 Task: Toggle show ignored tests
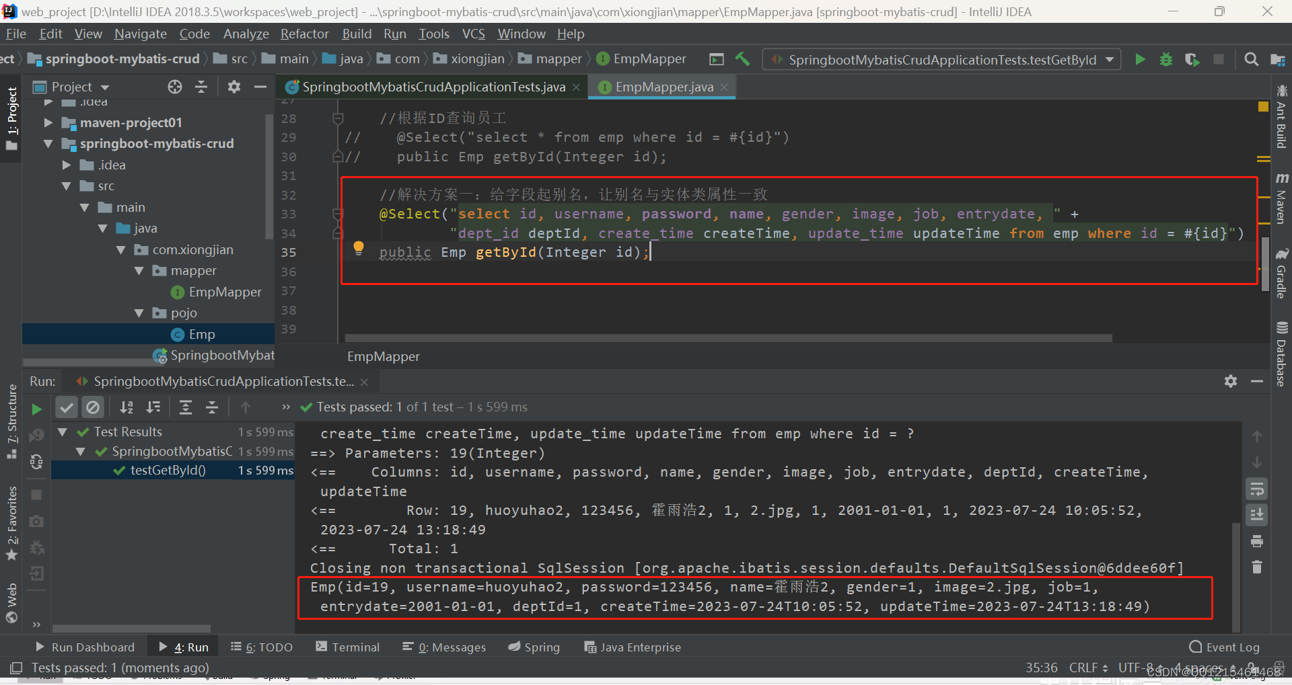click(x=93, y=407)
